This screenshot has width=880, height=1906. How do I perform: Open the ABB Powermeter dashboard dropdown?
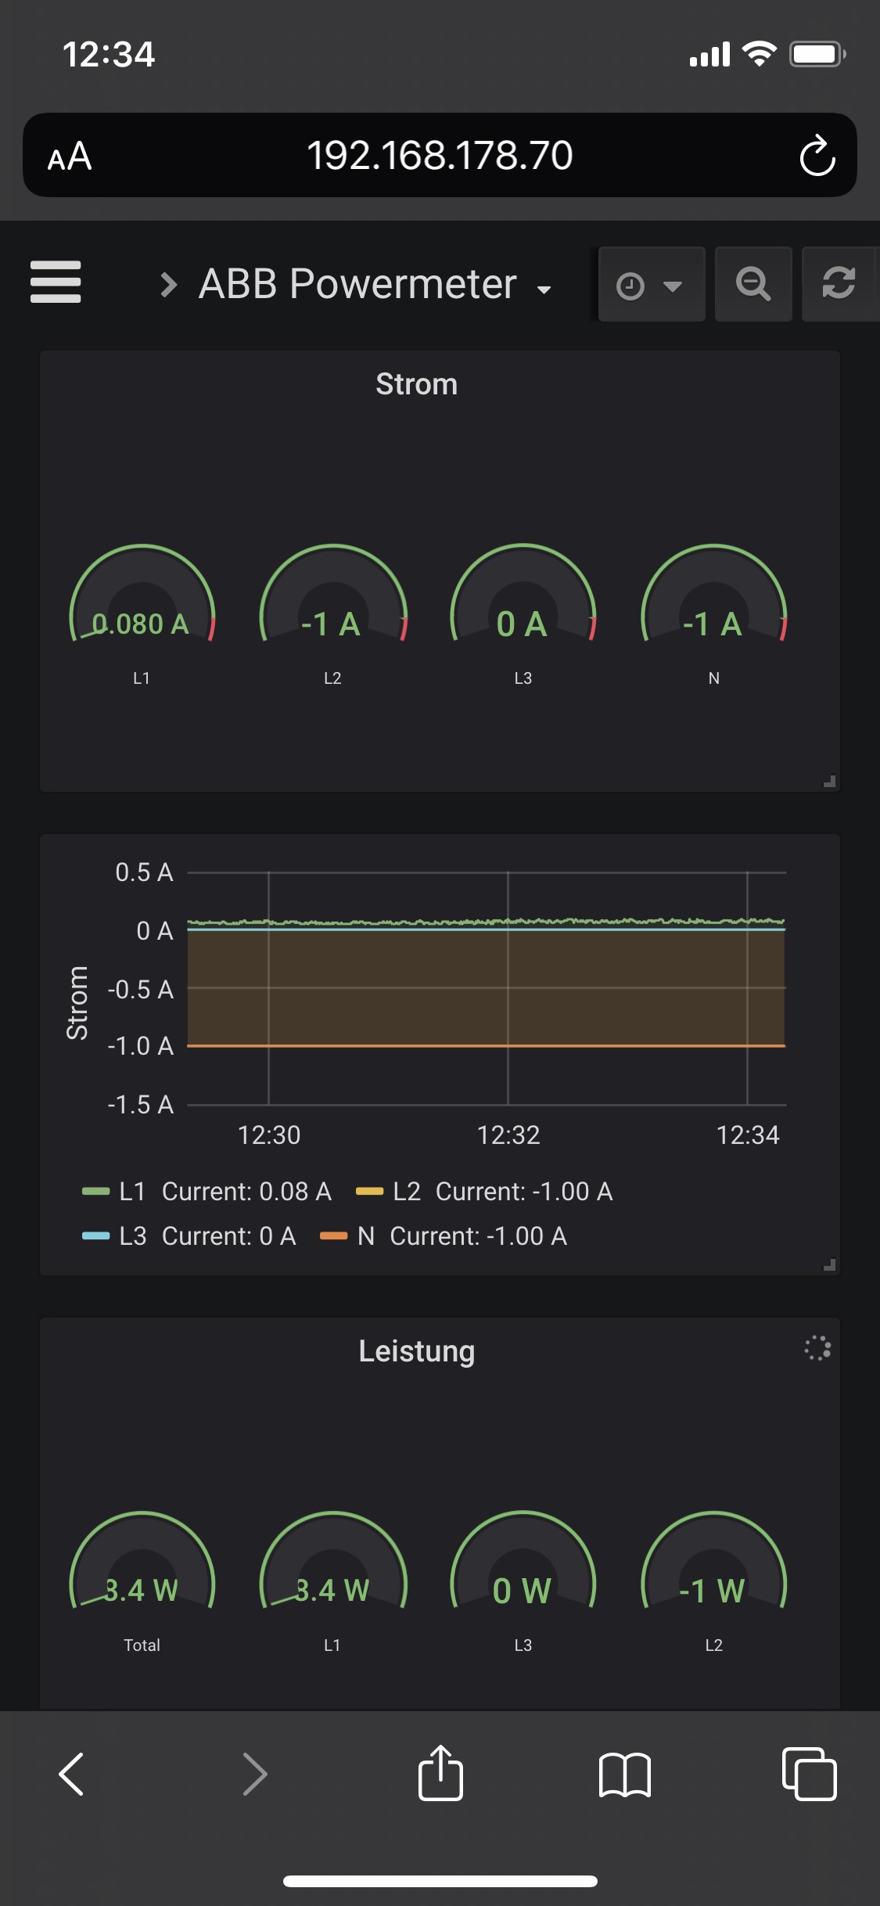coord(374,284)
